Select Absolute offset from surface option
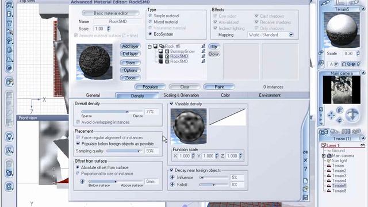Image resolution: width=368 pixels, height=207 pixels. [x=78, y=167]
